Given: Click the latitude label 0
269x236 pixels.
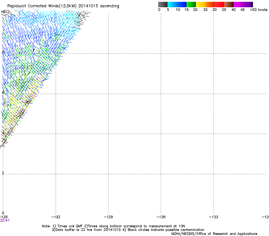Looking at the screenshot, I should (x=3, y=213).
